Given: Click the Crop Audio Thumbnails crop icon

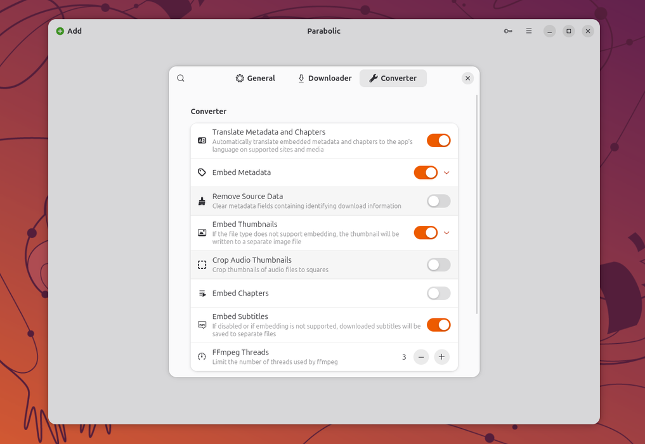Looking at the screenshot, I should [202, 265].
